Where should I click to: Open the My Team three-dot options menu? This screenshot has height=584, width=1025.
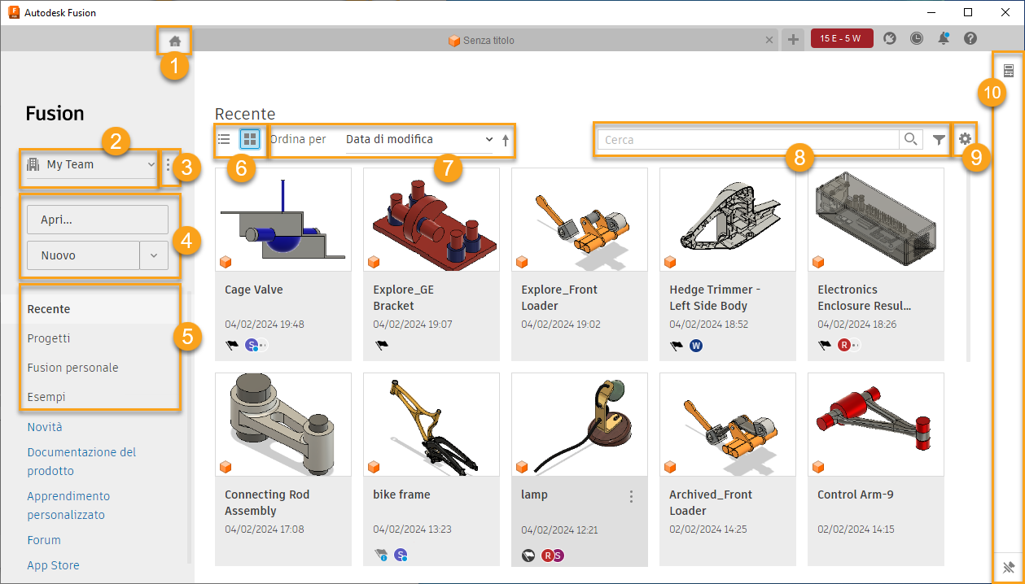[169, 165]
